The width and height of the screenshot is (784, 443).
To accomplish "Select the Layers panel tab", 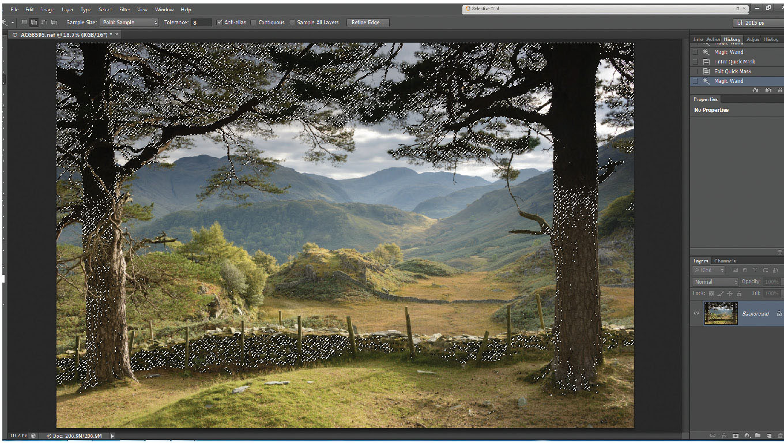I will pyautogui.click(x=701, y=261).
